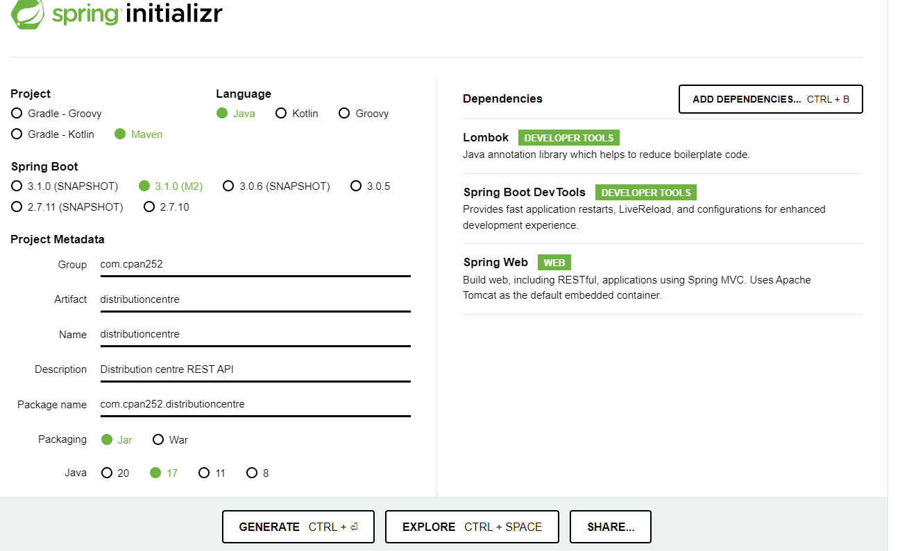Screen dimensions: 900x551
Task: Select Java version 8
Action: pyautogui.click(x=251, y=473)
